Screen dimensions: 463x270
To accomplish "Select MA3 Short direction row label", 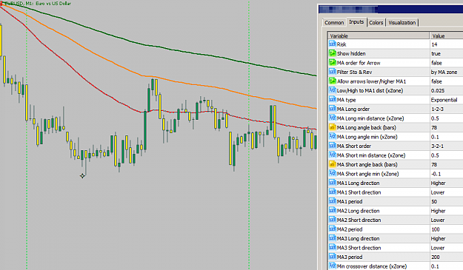I will click(359, 248).
